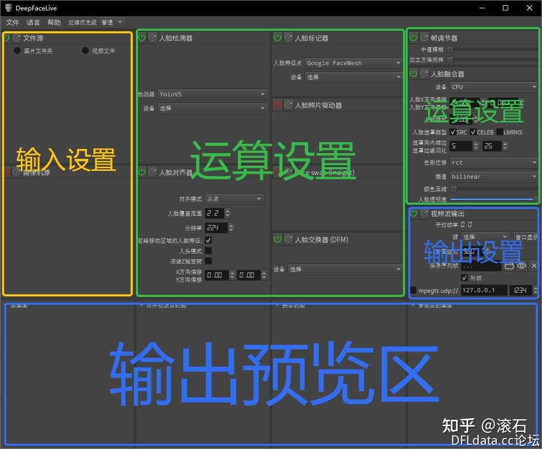Toggle the power icon on 人脸交换器 (DFM)

(x=278, y=239)
